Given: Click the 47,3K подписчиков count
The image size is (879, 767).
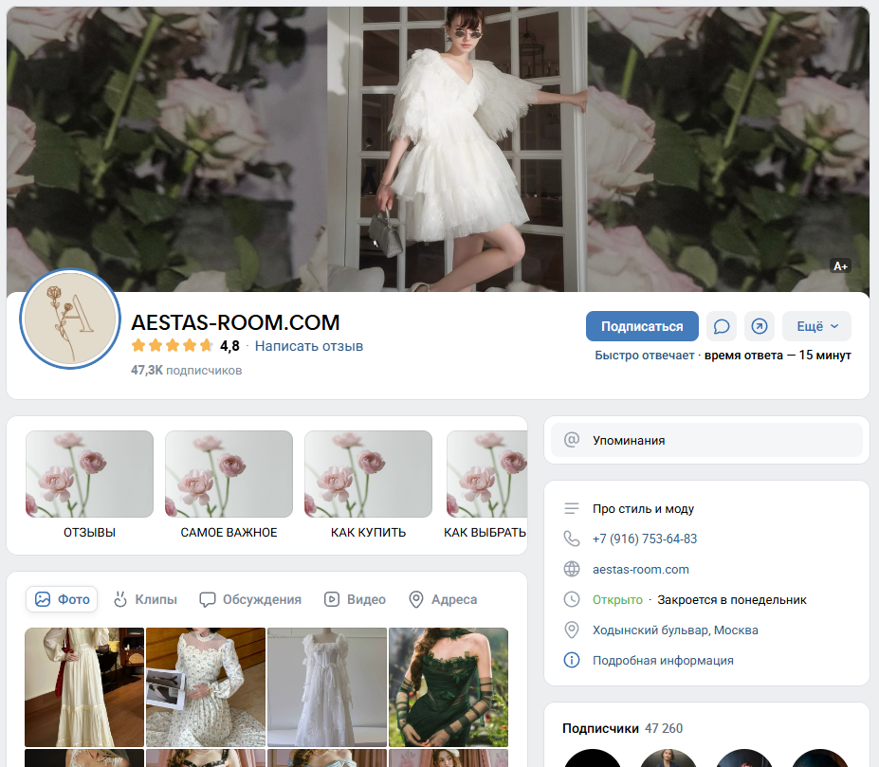Looking at the screenshot, I should coord(186,370).
